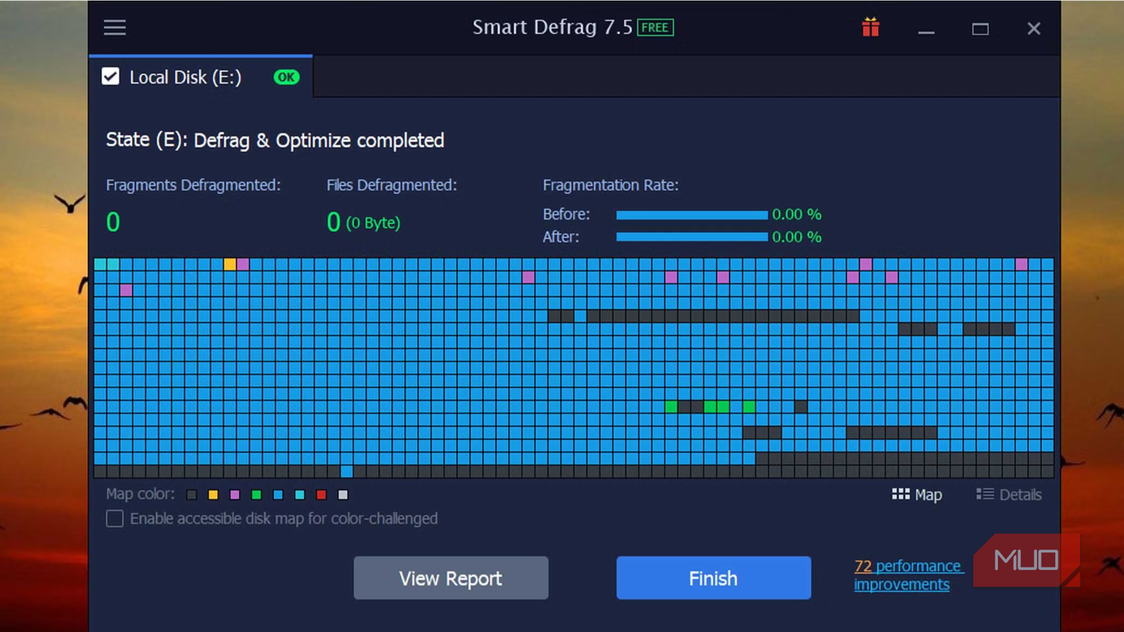Click the green map color swatch

(x=256, y=494)
